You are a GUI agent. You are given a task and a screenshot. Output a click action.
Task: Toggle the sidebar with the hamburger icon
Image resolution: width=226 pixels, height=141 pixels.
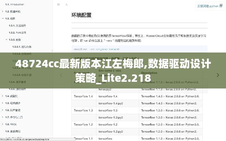pyautogui.click(x=58, y=5)
